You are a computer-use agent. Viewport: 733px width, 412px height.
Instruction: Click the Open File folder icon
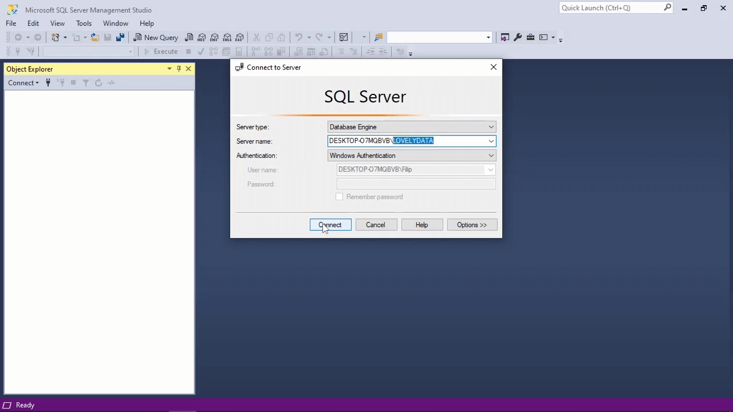click(x=94, y=37)
